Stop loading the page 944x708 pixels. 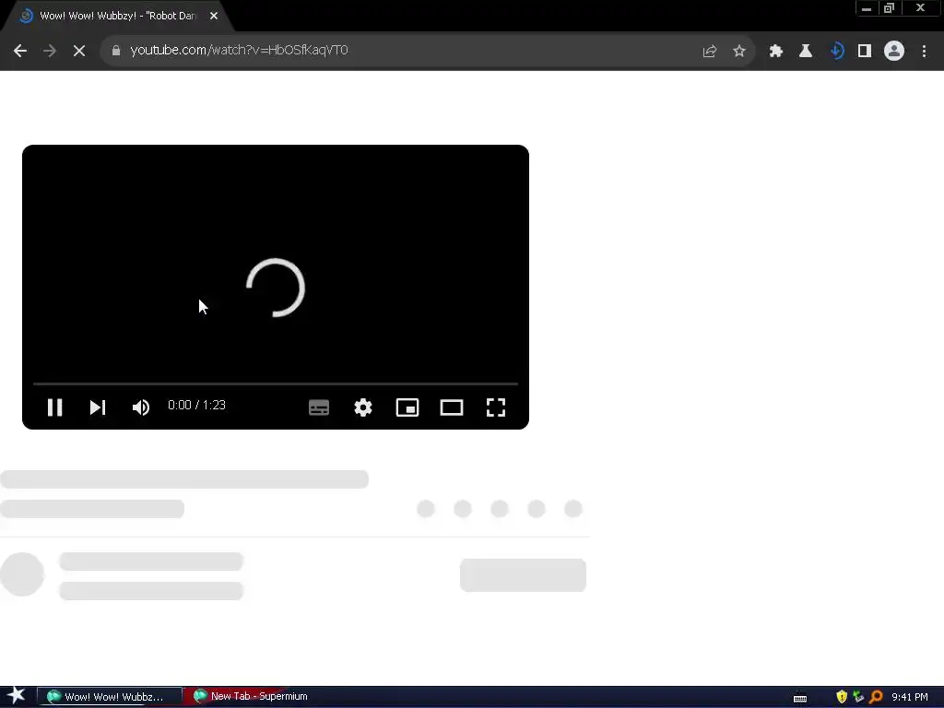pos(79,51)
